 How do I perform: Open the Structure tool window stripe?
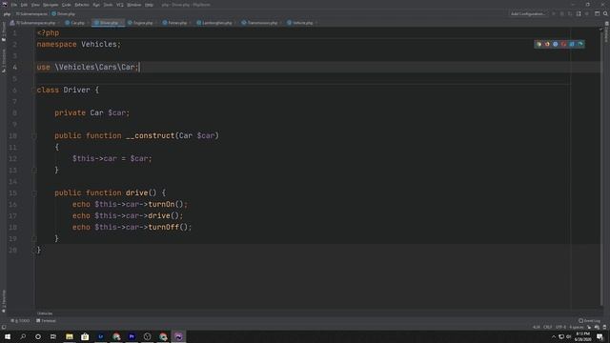coord(4,61)
